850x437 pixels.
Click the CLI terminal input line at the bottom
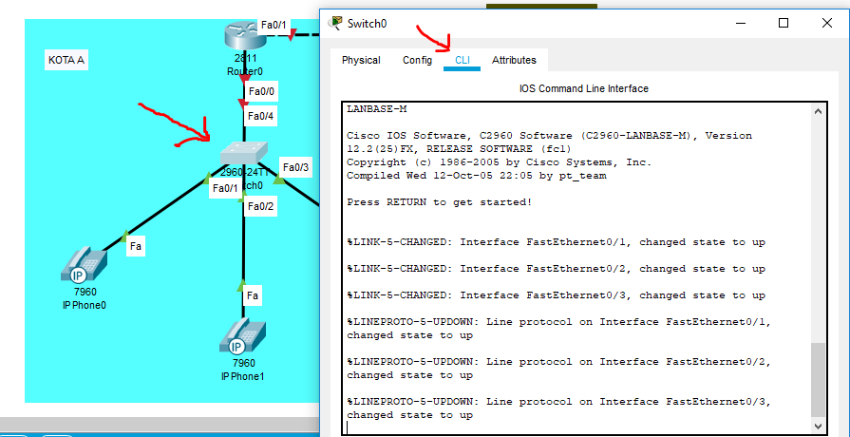pos(577,427)
